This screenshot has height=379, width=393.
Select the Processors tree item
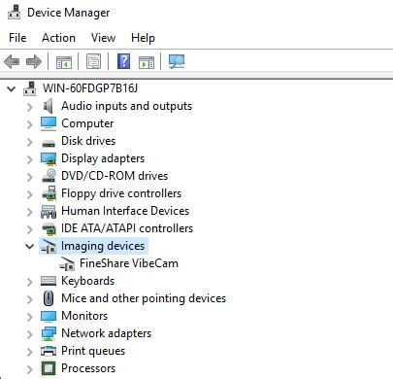pos(88,368)
